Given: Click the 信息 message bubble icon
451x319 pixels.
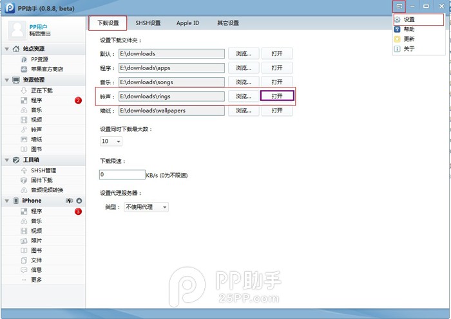Looking at the screenshot, I should 24,270.
